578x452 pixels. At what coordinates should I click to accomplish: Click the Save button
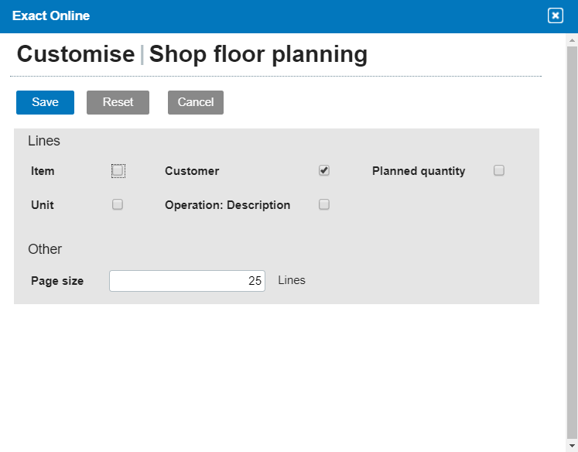(x=45, y=102)
